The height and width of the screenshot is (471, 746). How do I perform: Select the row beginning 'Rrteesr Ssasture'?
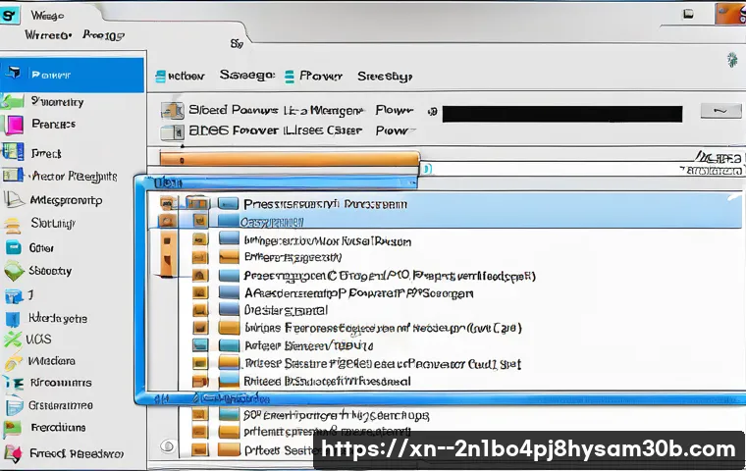(383, 364)
